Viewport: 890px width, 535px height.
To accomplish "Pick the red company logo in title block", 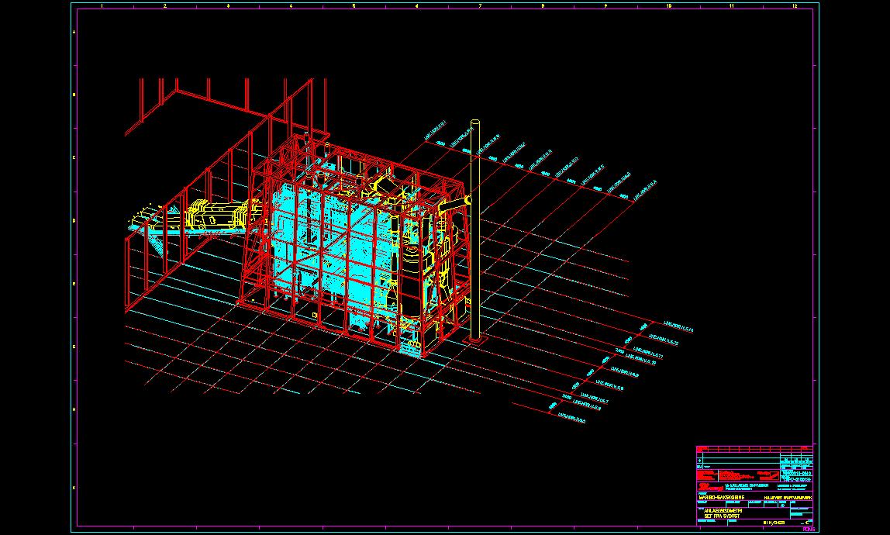I will (711, 487).
